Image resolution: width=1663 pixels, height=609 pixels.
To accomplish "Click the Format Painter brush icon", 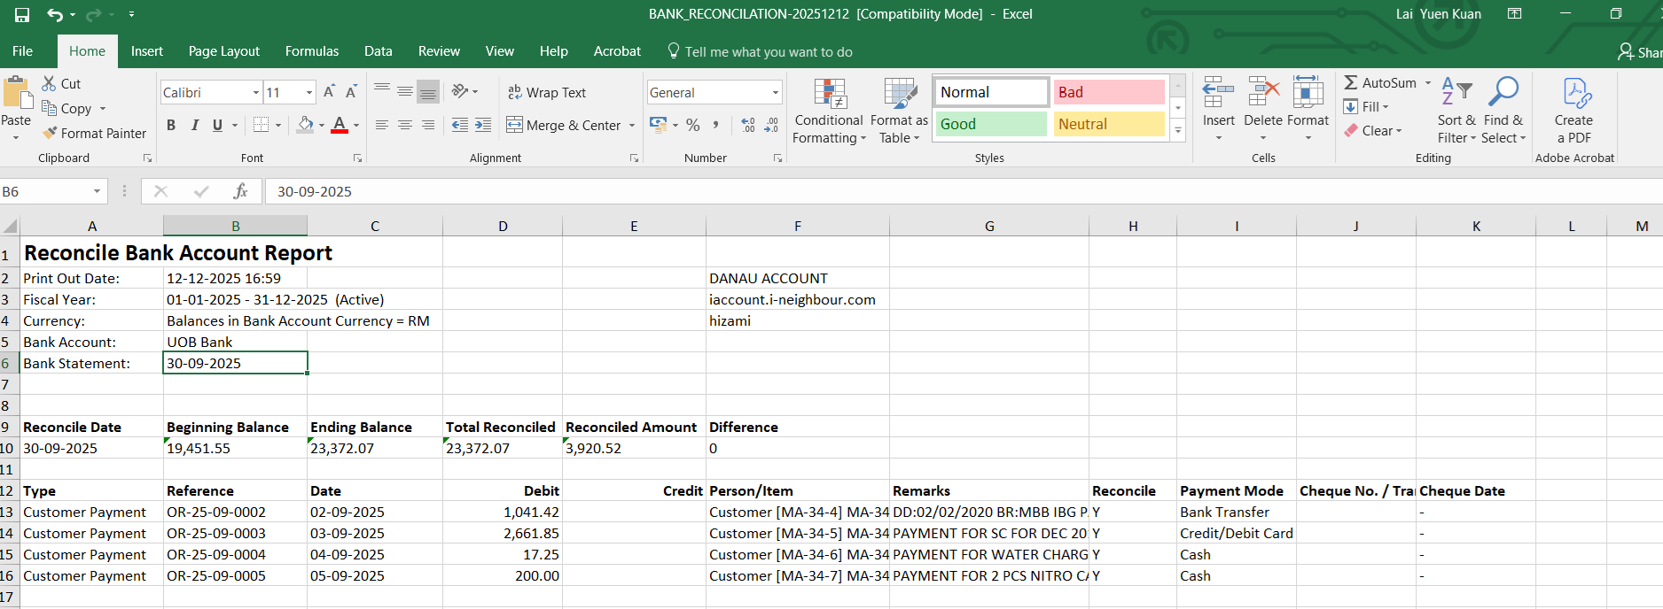I will 50,133.
